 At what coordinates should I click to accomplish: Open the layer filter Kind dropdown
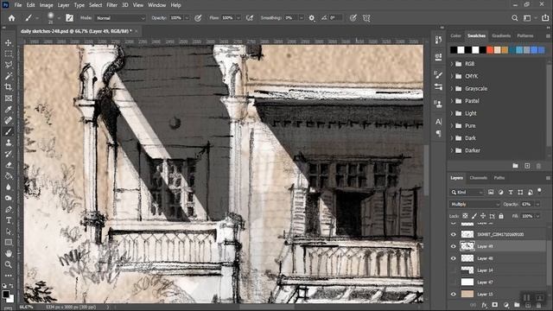point(467,192)
